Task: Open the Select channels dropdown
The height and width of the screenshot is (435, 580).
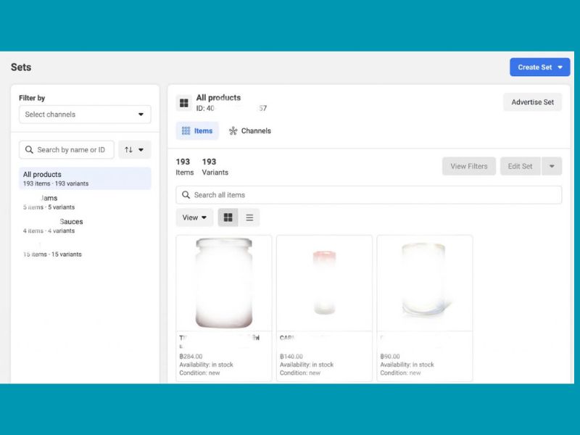Action: pos(85,115)
